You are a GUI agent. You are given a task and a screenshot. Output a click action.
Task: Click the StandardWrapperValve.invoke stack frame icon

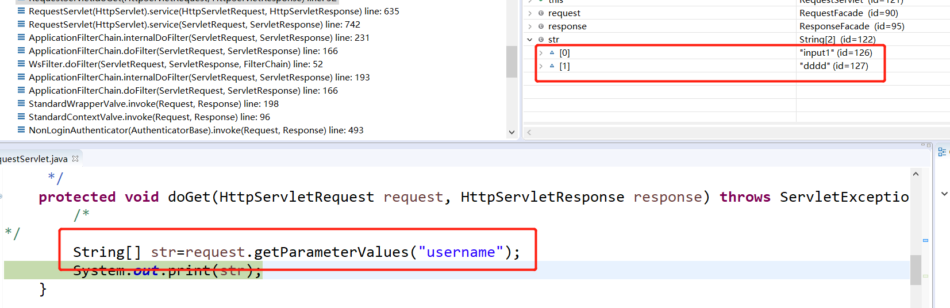coord(21,103)
